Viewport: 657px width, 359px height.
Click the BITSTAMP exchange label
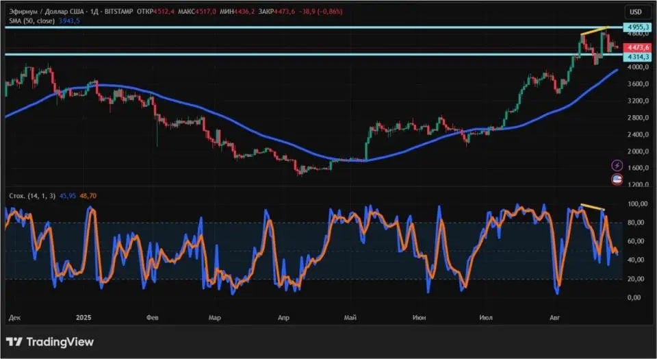coord(117,12)
